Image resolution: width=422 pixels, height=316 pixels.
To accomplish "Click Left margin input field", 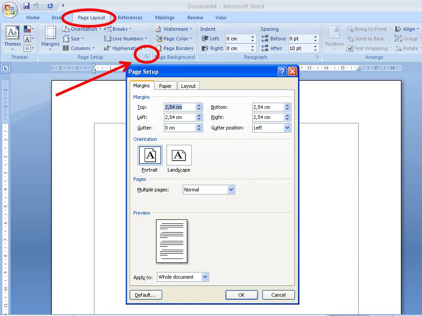I will [180, 117].
